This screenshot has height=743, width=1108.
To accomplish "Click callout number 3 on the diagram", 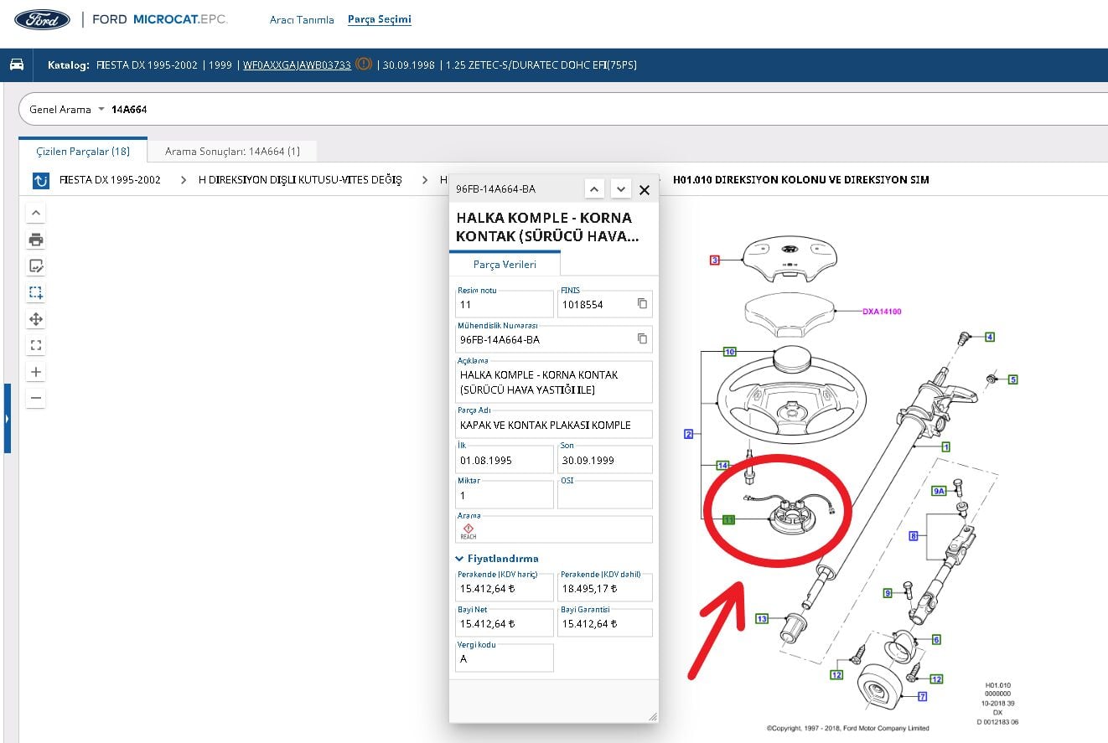I will (715, 261).
